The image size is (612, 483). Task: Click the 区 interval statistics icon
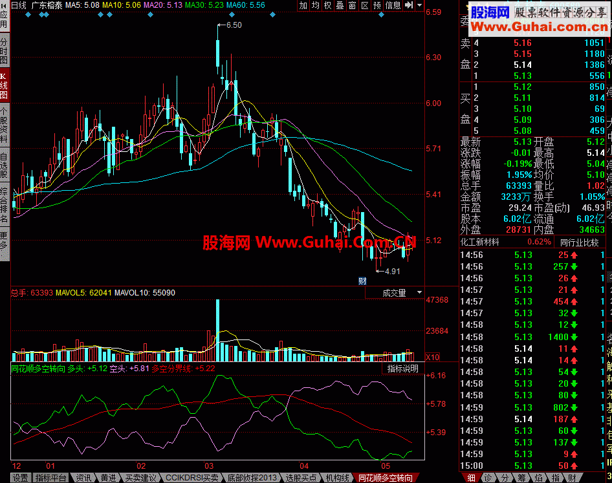click(x=365, y=5)
